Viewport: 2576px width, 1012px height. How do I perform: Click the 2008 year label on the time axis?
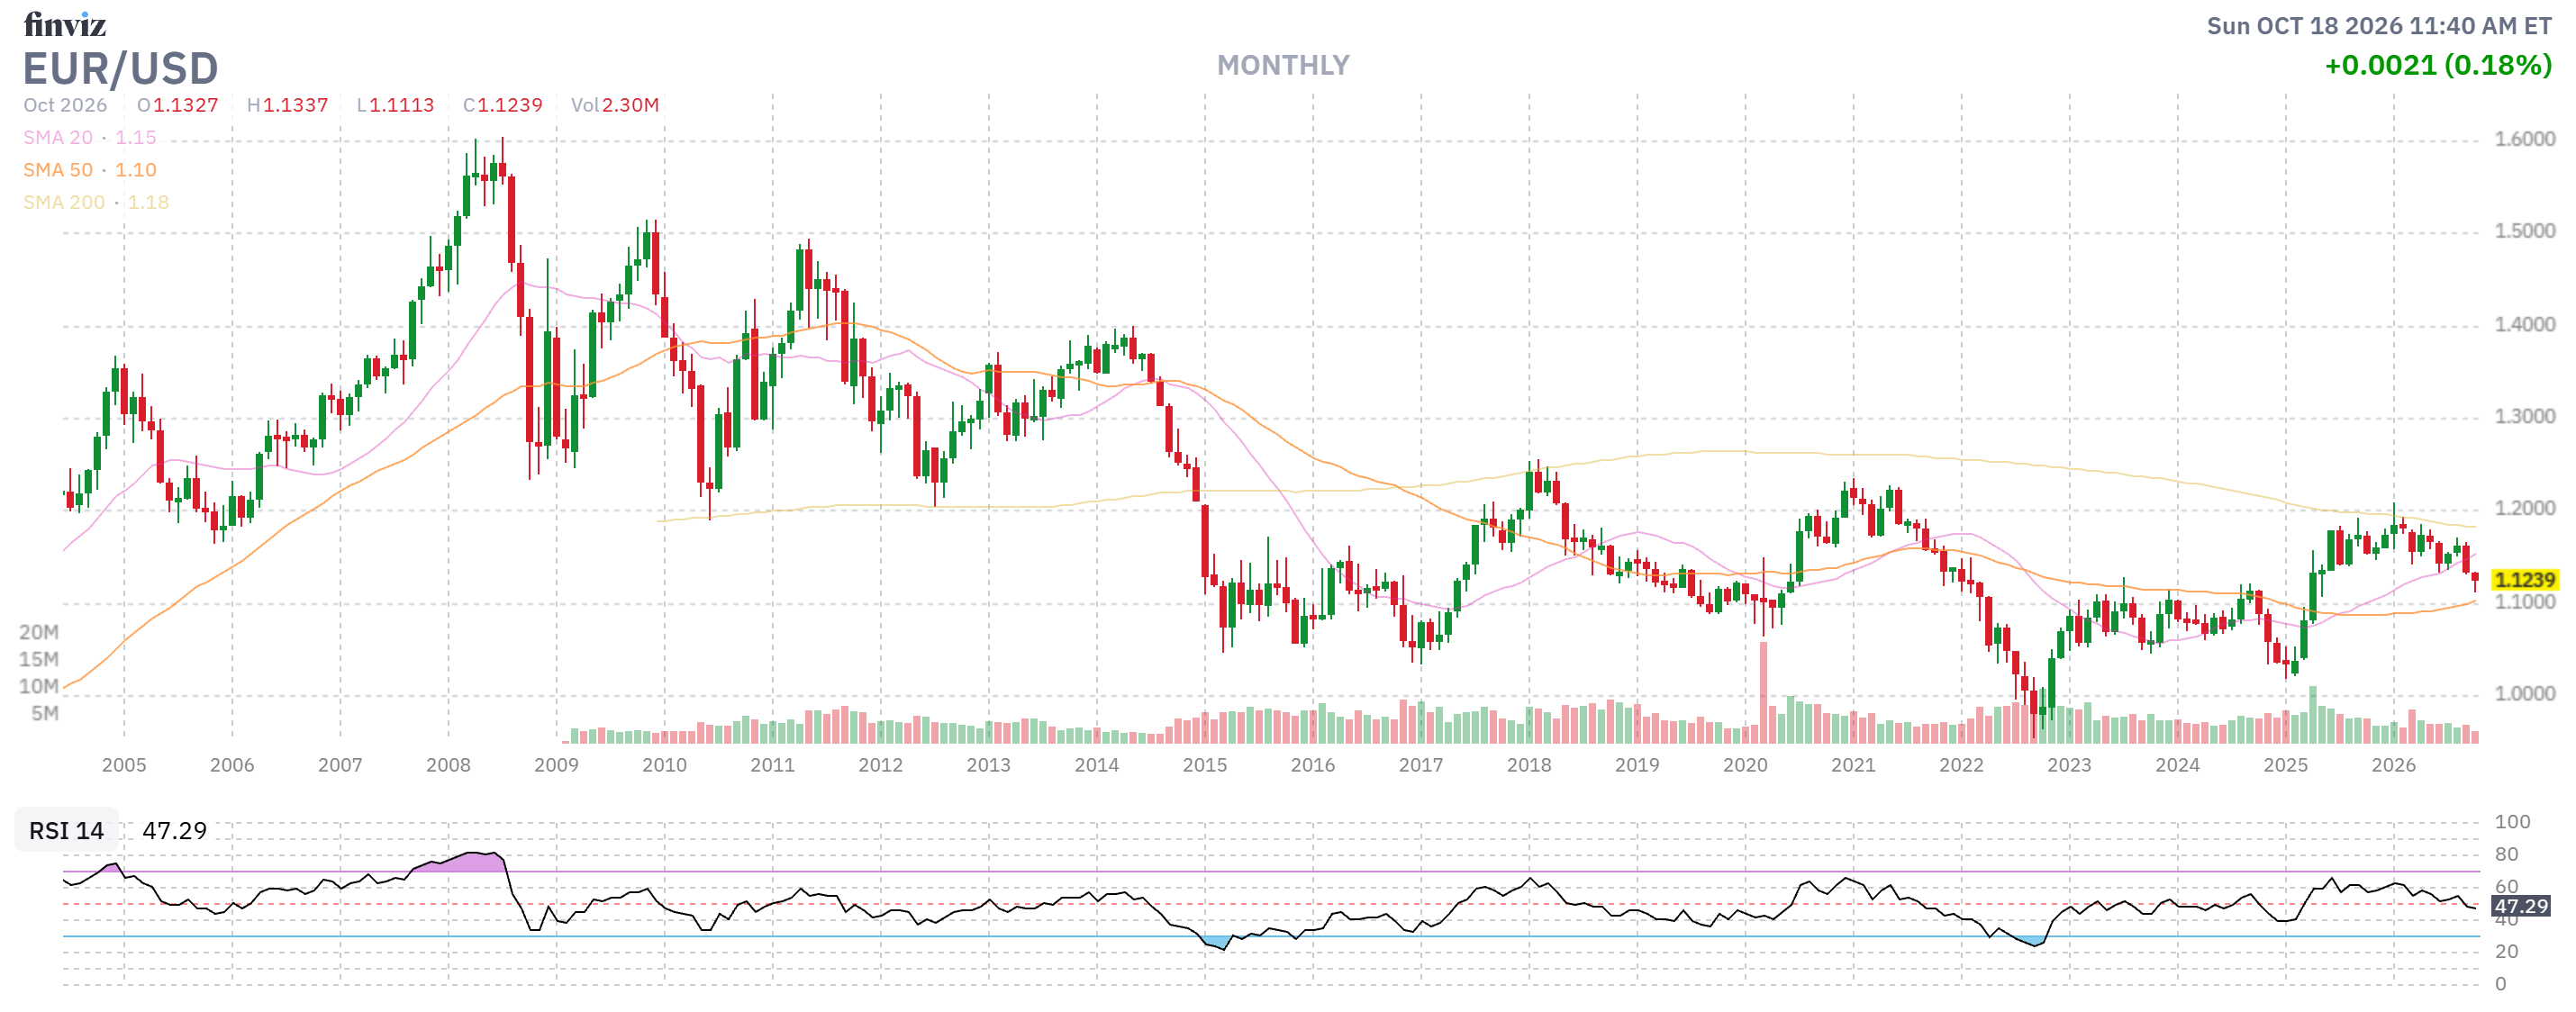point(448,765)
